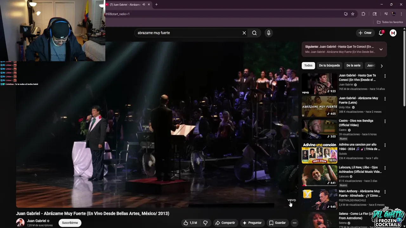
Task: Open the Crear menu
Action: click(x=365, y=33)
